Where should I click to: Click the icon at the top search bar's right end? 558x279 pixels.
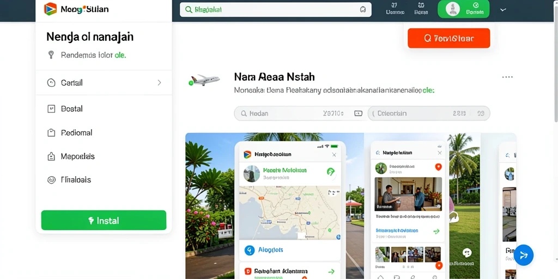click(x=362, y=10)
